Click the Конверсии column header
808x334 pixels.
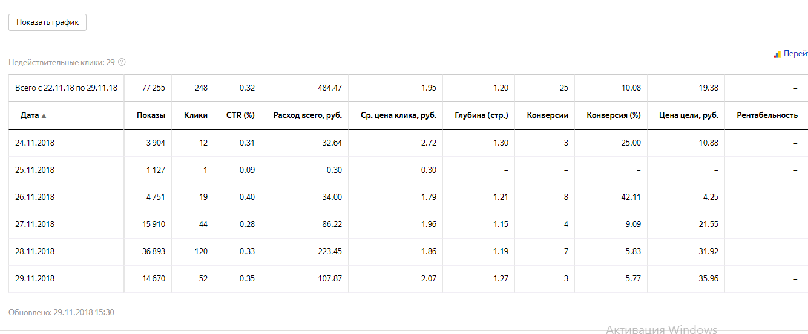coord(547,115)
